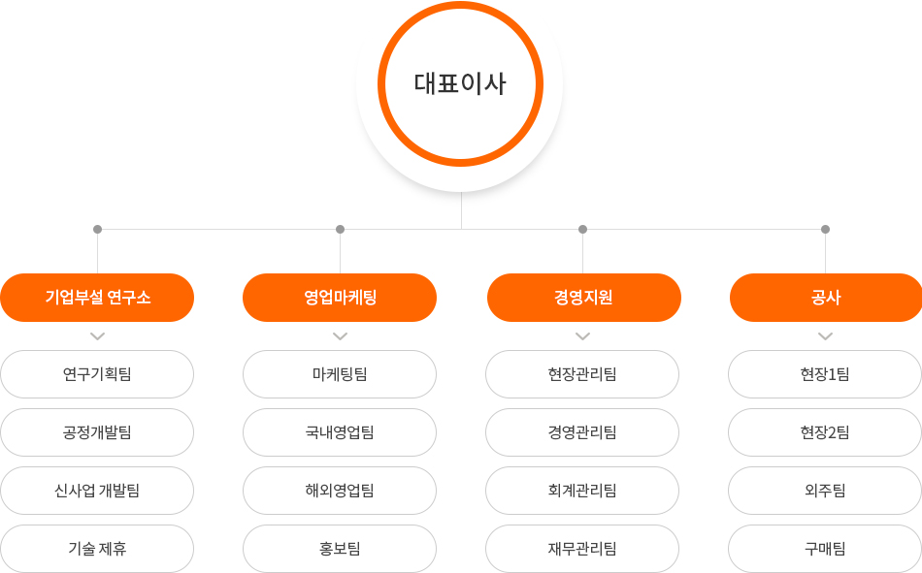Image resolution: width=922 pixels, height=573 pixels.
Task: Click the 현장1팀 box
Action: coord(825,374)
